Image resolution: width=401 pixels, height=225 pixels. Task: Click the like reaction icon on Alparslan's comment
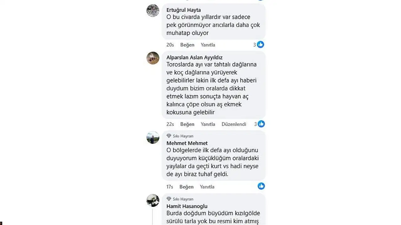261,124
